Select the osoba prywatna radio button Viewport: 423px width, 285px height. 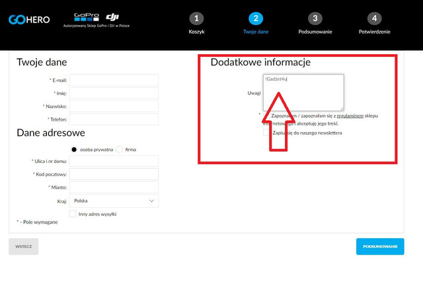[x=74, y=150]
